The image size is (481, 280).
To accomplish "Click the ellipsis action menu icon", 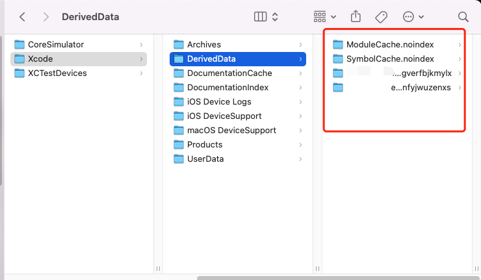I will [x=408, y=17].
